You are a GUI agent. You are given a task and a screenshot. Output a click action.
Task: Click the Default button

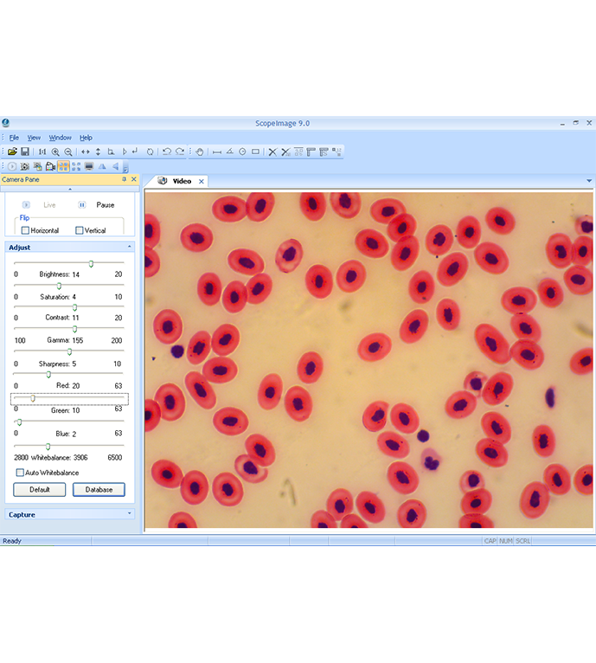tap(40, 489)
